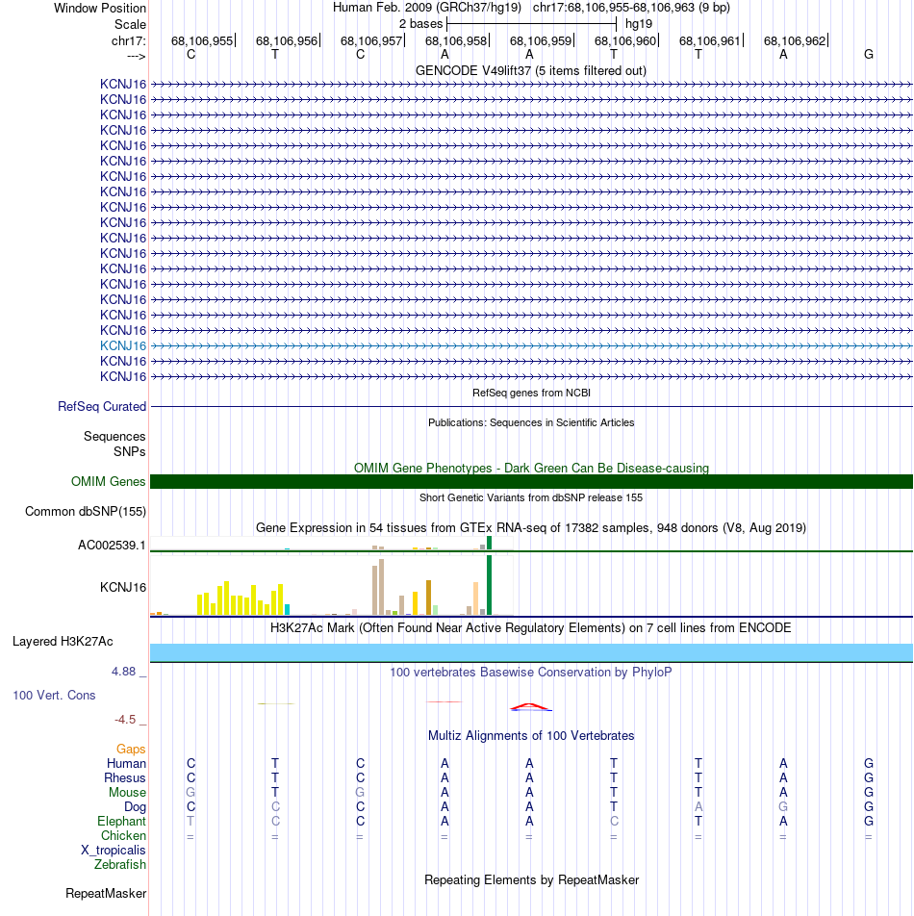This screenshot has width=914, height=916.
Task: Click the chr17: label beside the coordinates
Action: [129, 40]
